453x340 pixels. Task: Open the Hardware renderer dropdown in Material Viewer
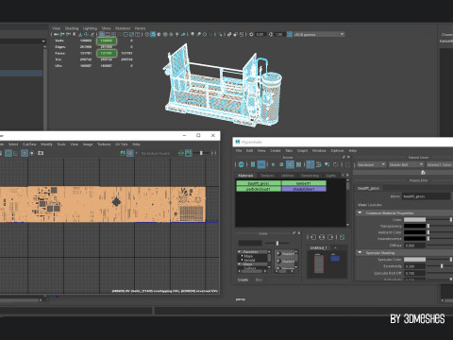click(x=371, y=164)
